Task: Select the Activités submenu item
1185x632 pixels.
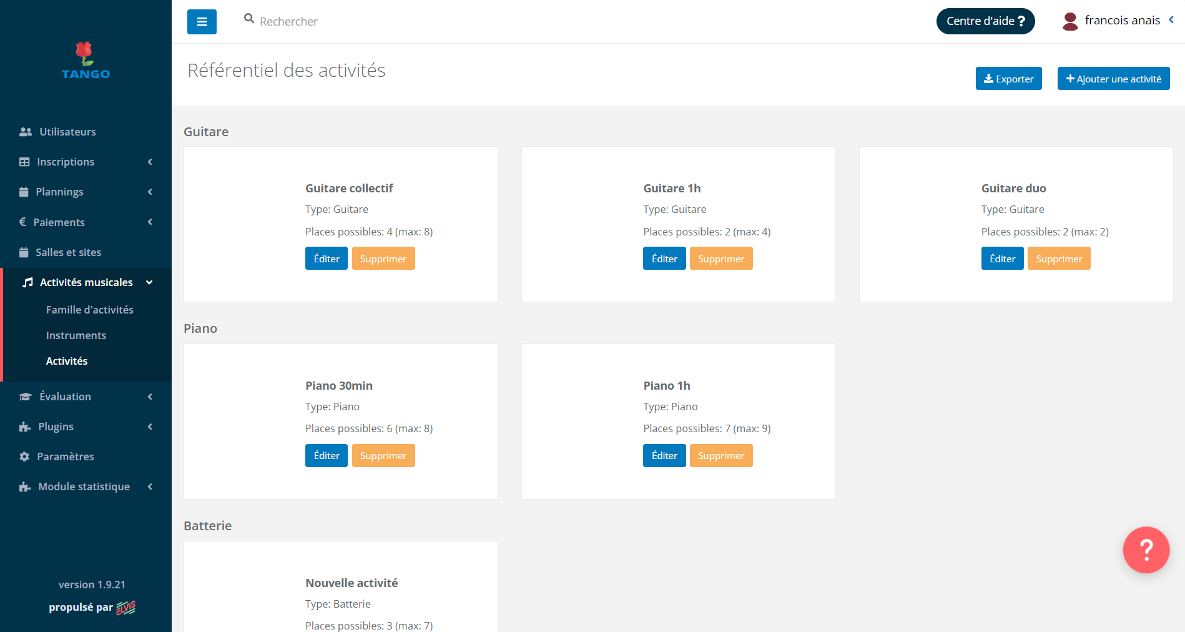Action: pyautogui.click(x=67, y=361)
